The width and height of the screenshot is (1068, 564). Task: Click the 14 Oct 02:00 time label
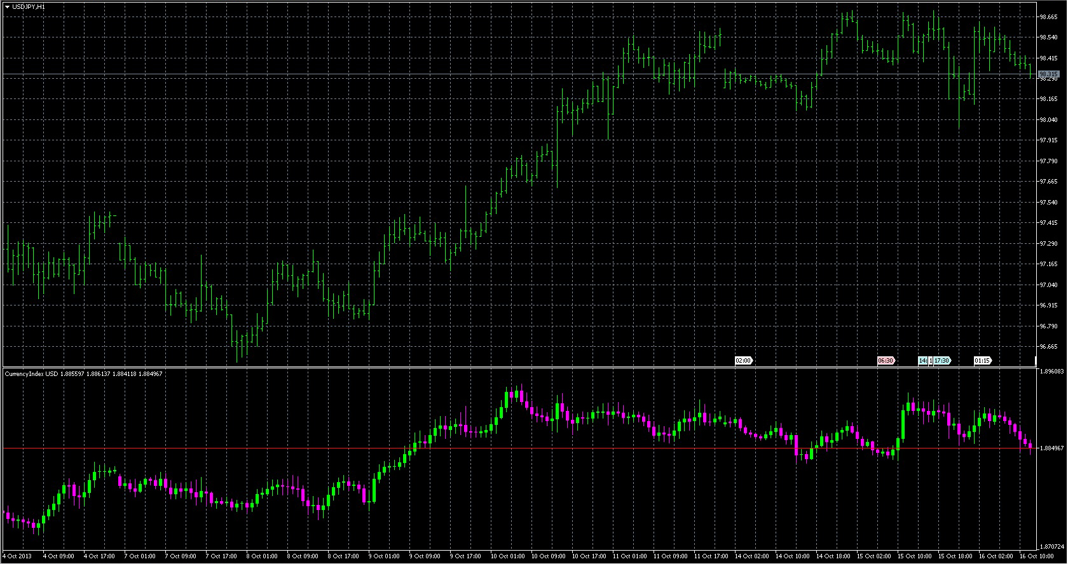pyautogui.click(x=751, y=556)
